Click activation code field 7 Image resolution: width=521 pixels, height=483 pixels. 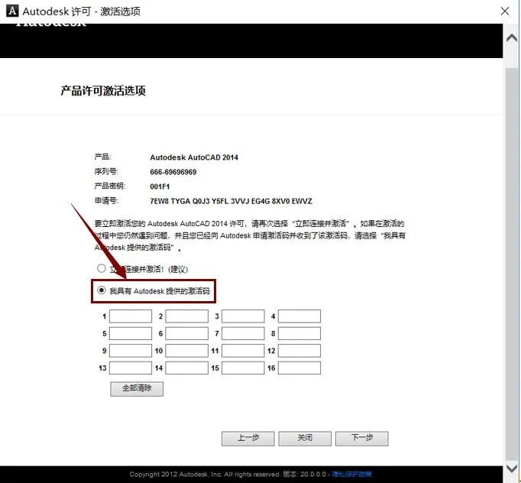[243, 333]
